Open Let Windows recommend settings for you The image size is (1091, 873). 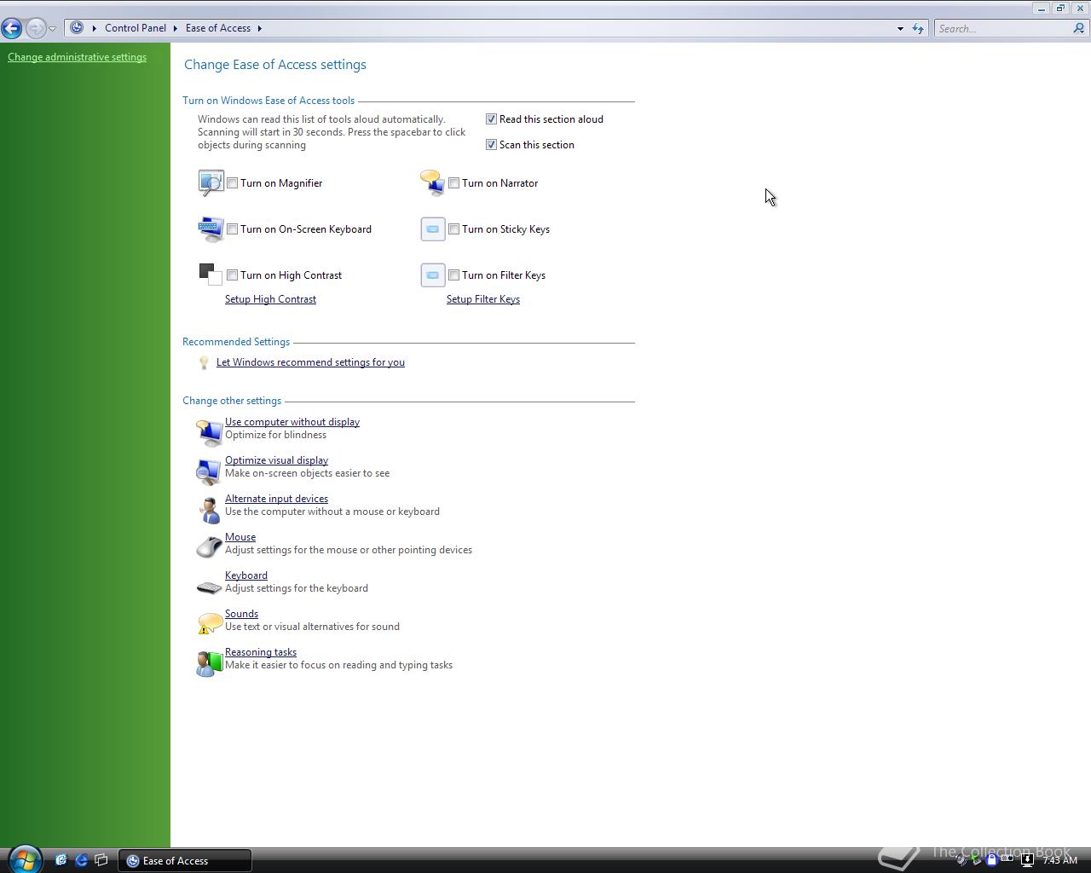(x=310, y=362)
